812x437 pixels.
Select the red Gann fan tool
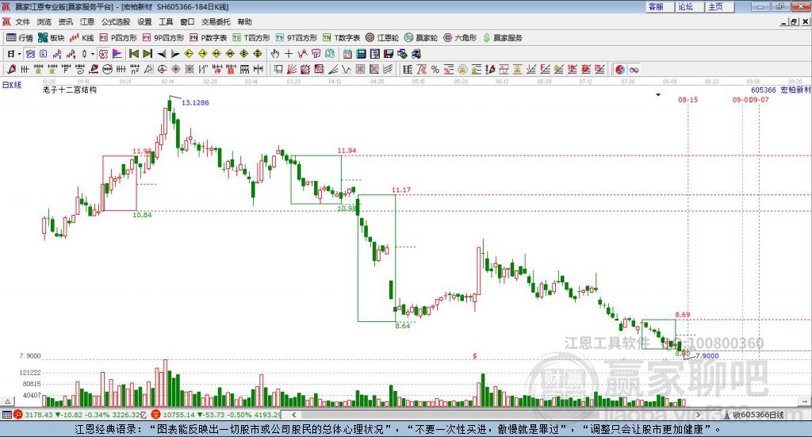tap(292, 69)
